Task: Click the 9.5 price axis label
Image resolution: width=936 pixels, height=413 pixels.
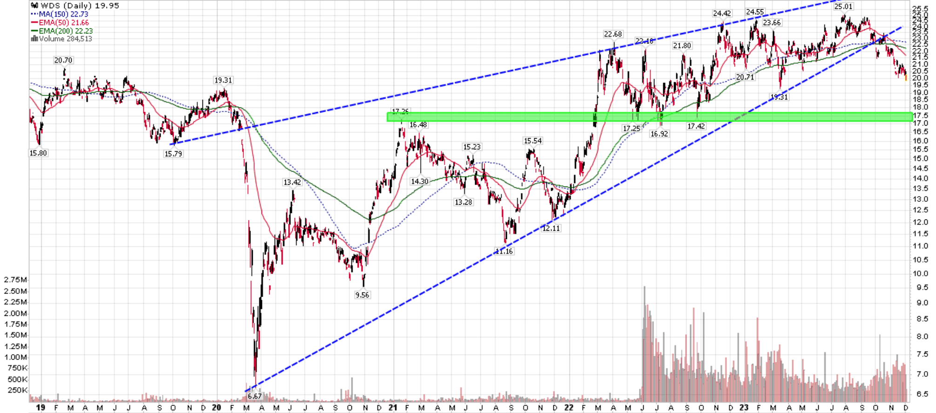Action: tap(923, 288)
